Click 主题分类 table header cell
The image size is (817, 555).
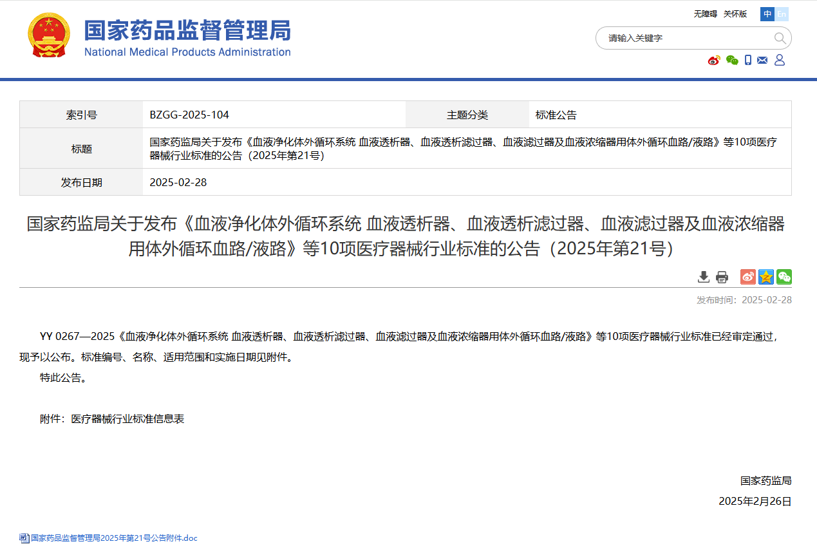click(x=467, y=115)
